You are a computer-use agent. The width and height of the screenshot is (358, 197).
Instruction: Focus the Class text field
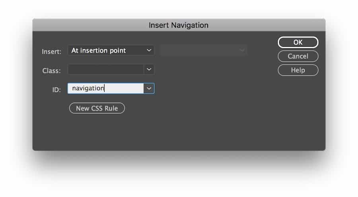105,69
